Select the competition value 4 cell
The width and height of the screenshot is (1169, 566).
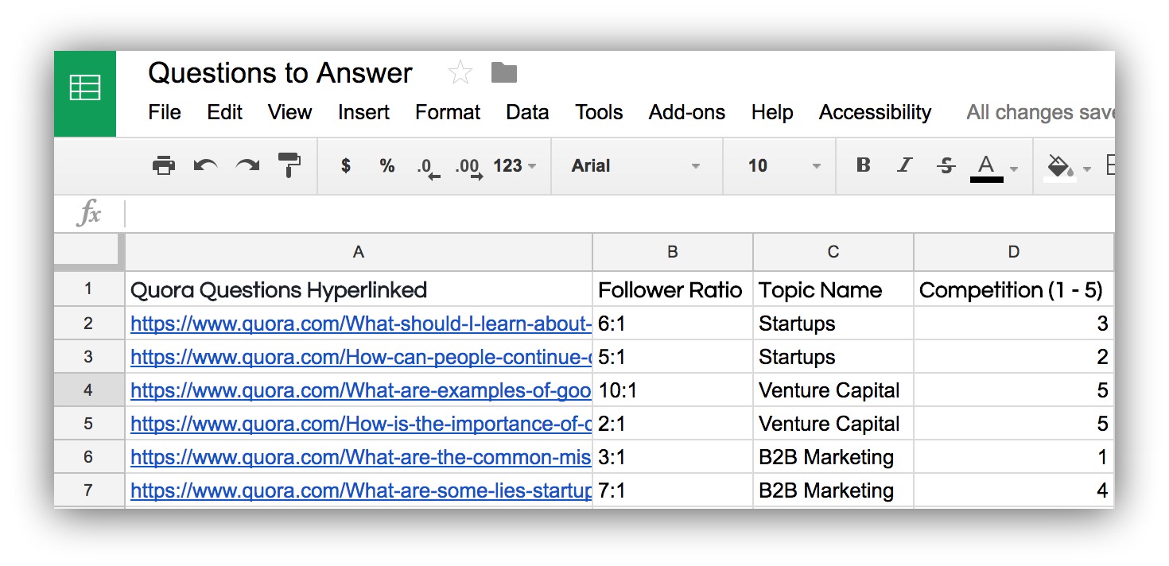(x=1014, y=490)
